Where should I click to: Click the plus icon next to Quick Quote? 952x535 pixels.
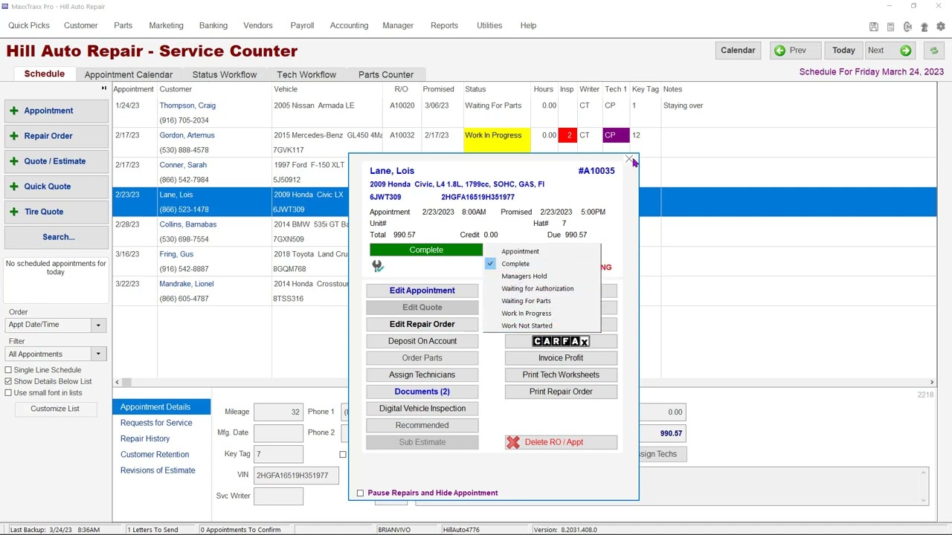(x=14, y=187)
